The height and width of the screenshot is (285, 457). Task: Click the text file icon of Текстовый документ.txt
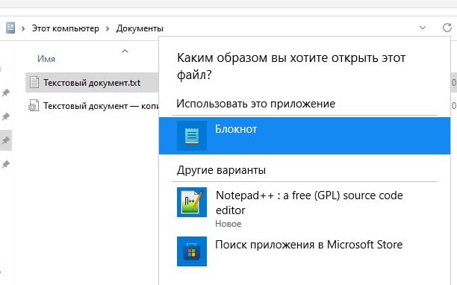[34, 82]
